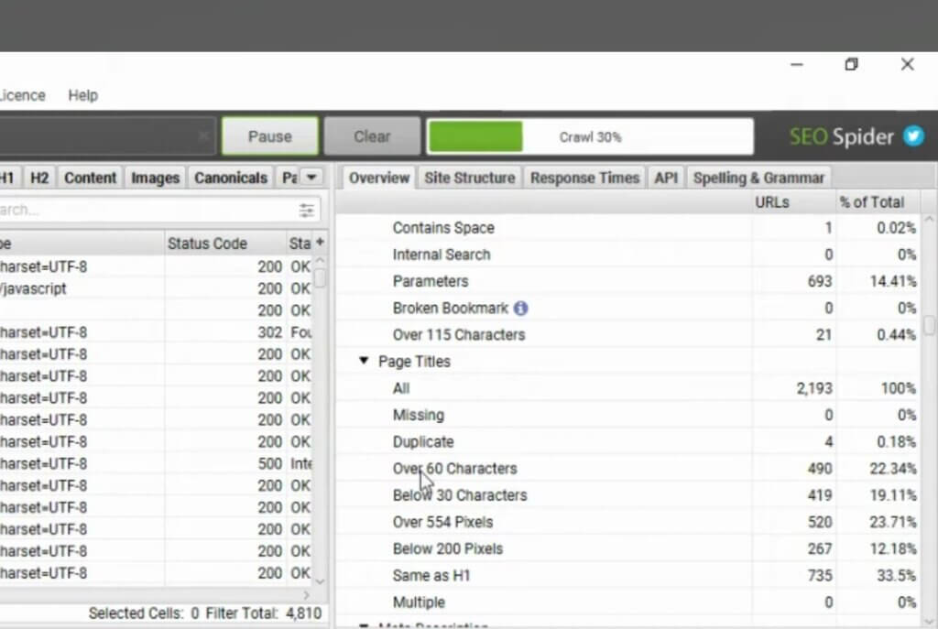938x629 pixels.
Task: Select the Overview tab
Action: (379, 178)
